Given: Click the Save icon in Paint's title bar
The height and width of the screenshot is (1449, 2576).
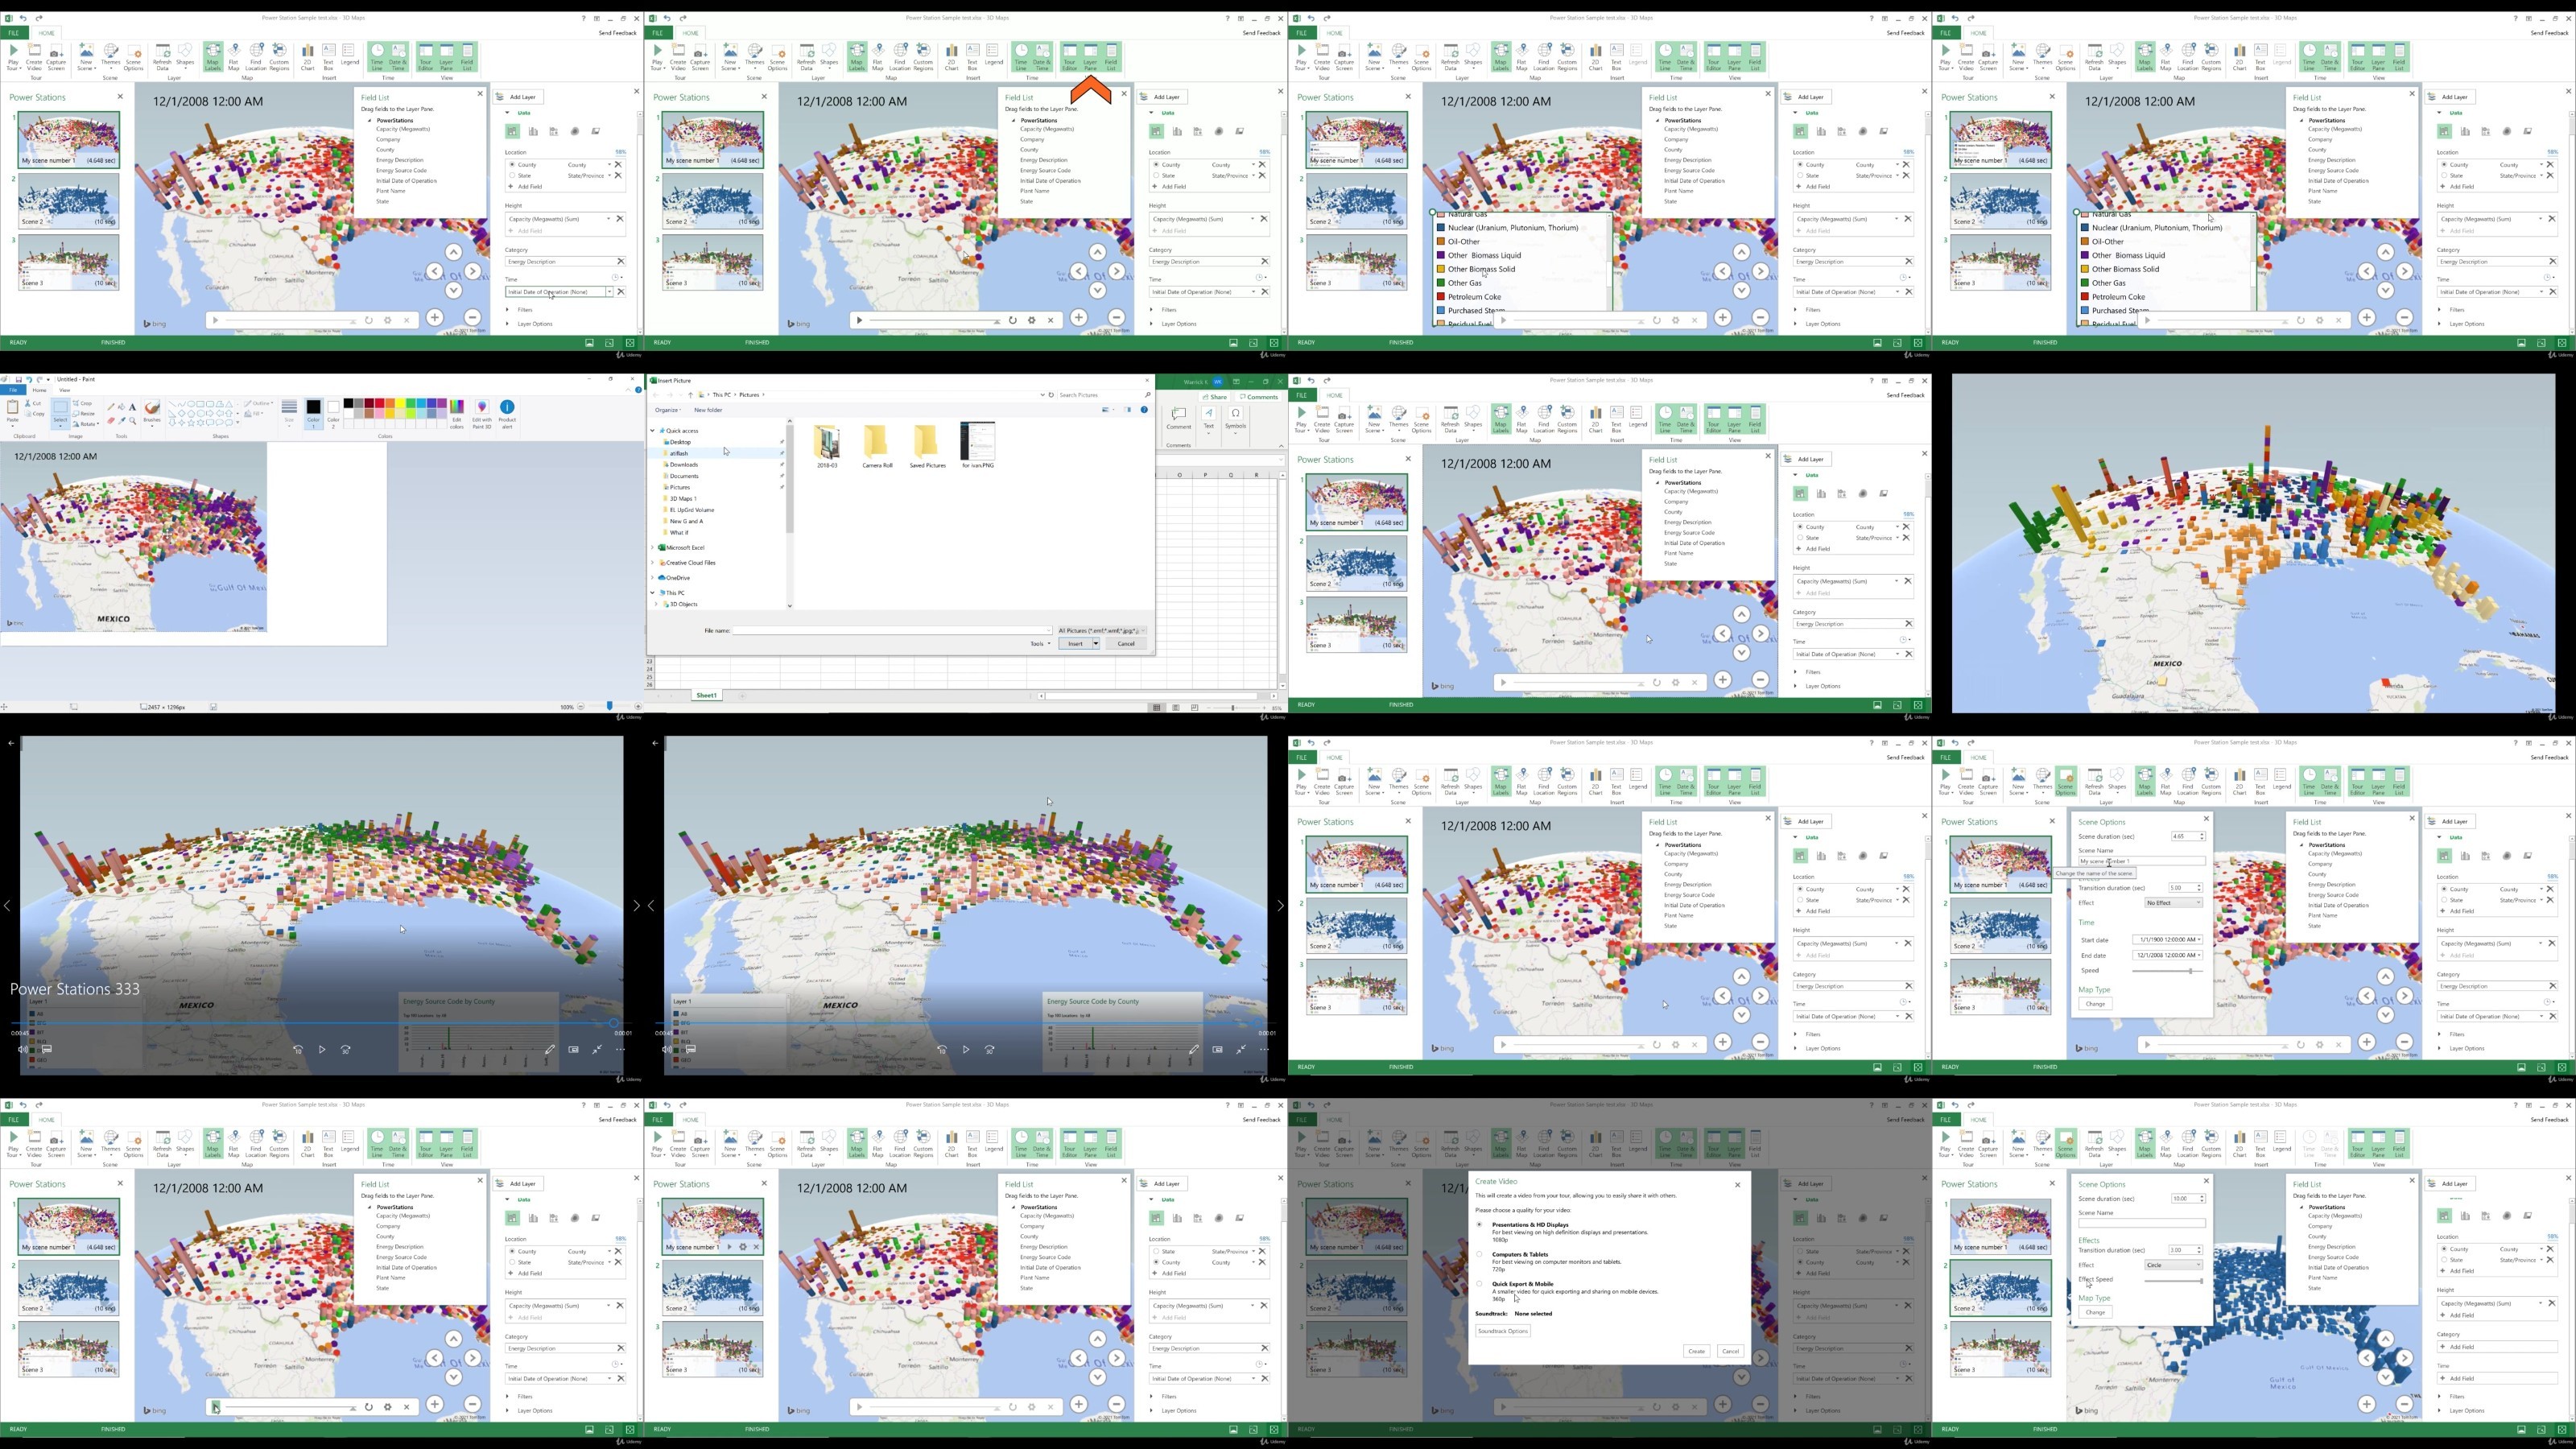Looking at the screenshot, I should (x=18, y=379).
